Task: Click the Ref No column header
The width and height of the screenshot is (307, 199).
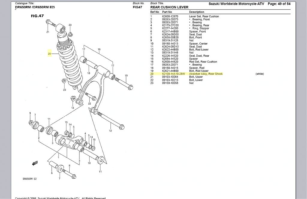Action: tap(155, 12)
